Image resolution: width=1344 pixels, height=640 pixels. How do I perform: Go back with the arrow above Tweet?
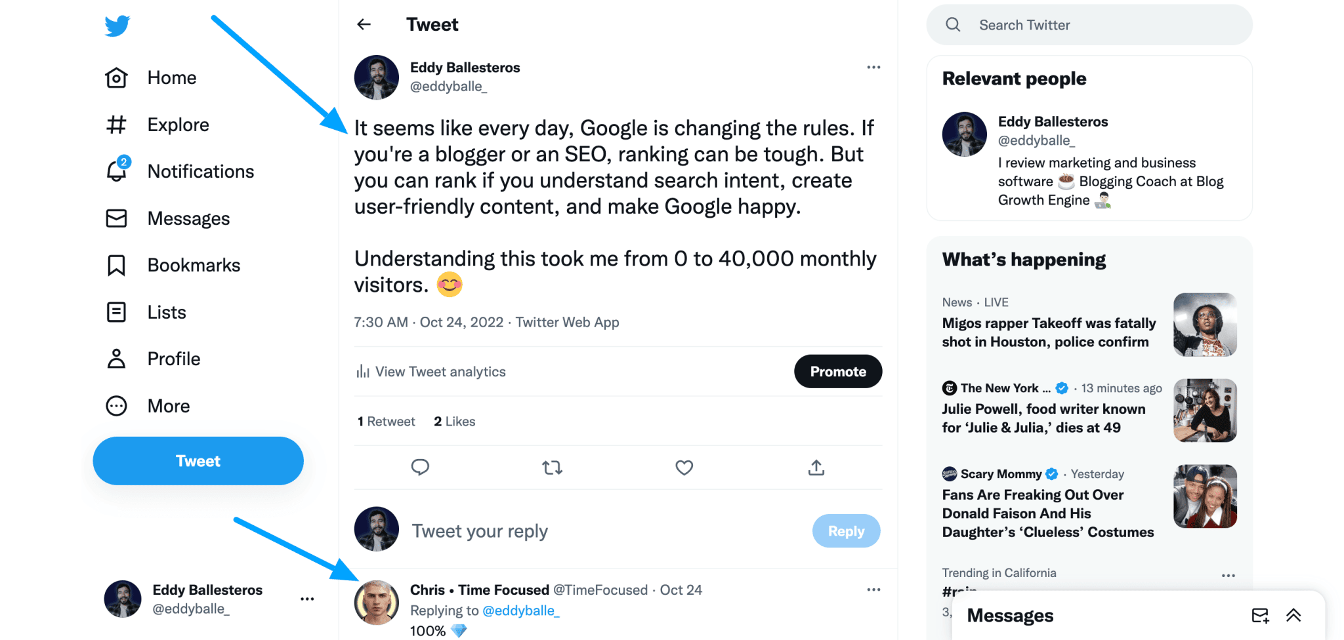(x=364, y=24)
